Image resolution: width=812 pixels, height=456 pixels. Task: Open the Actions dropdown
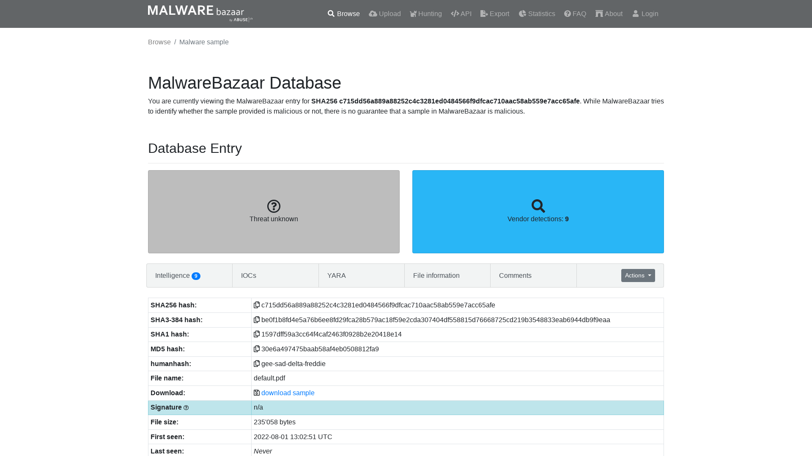pos(638,275)
